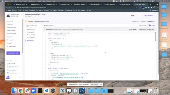Click COPY SCRIPT
170x95 pixels.
coord(133,29)
